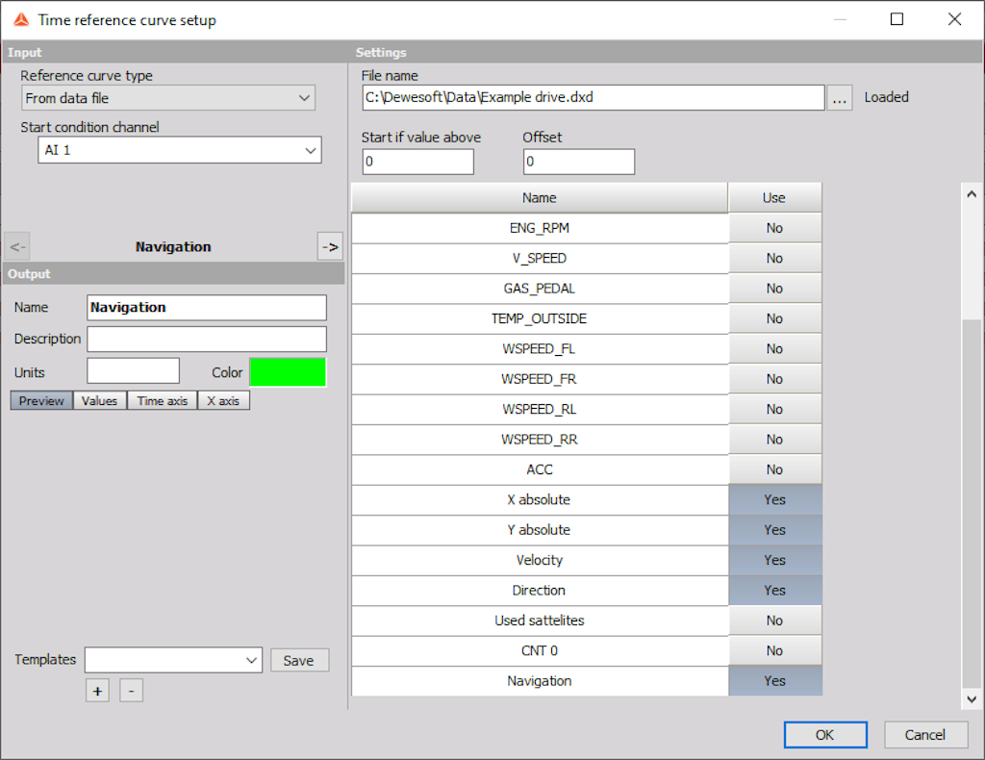Click the scrollbar down arrow
The height and width of the screenshot is (760, 985).
[972, 699]
